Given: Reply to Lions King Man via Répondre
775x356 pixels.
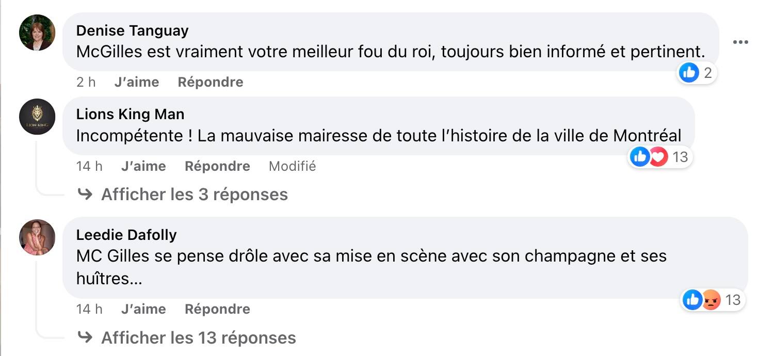Looking at the screenshot, I should click(x=217, y=166).
